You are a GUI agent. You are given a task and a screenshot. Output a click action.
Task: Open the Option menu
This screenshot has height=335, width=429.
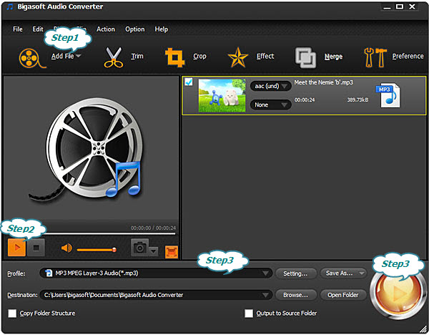pyautogui.click(x=135, y=29)
